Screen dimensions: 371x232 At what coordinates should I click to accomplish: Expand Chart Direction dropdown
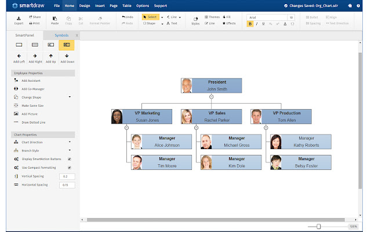click(x=70, y=142)
